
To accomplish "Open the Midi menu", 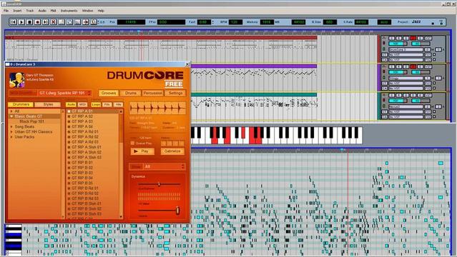I will click(x=53, y=11).
